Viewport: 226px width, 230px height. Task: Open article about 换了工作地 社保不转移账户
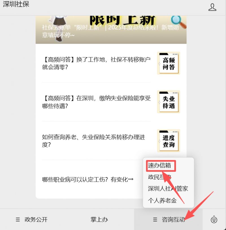pos(111,63)
